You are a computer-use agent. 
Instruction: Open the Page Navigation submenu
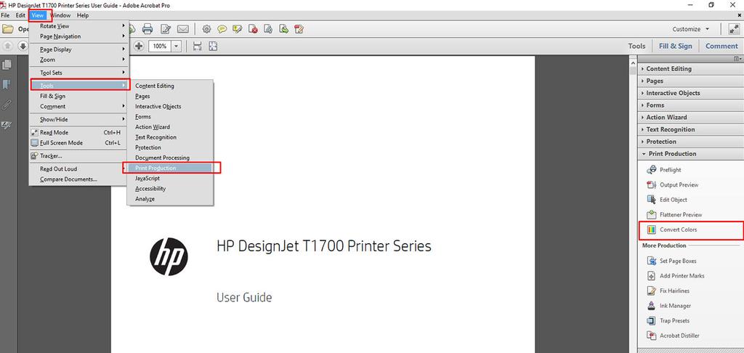pos(79,36)
